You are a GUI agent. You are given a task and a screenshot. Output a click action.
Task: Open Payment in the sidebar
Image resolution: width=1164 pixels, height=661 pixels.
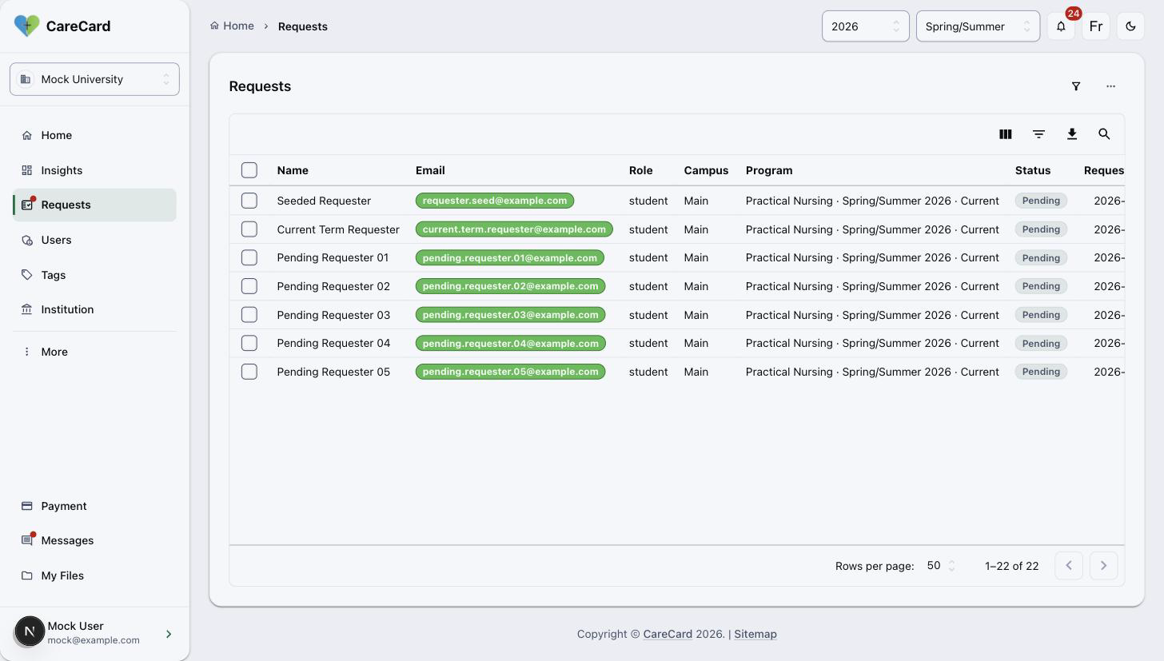click(x=94, y=506)
